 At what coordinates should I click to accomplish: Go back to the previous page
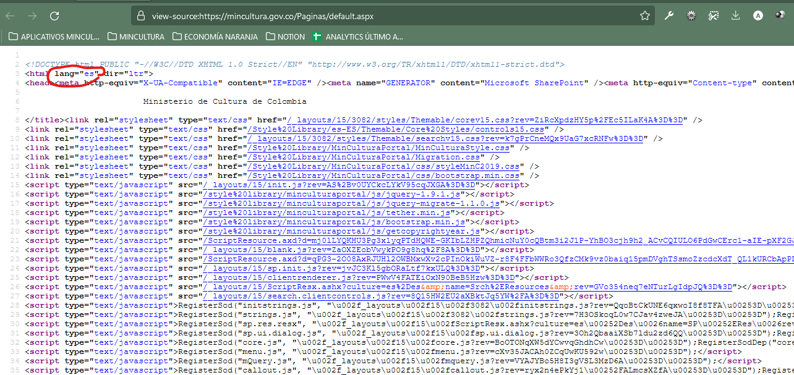pos(10,15)
